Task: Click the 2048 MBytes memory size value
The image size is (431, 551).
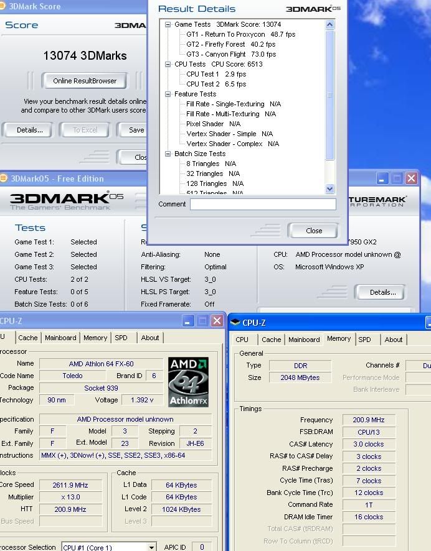Action: pyautogui.click(x=300, y=377)
